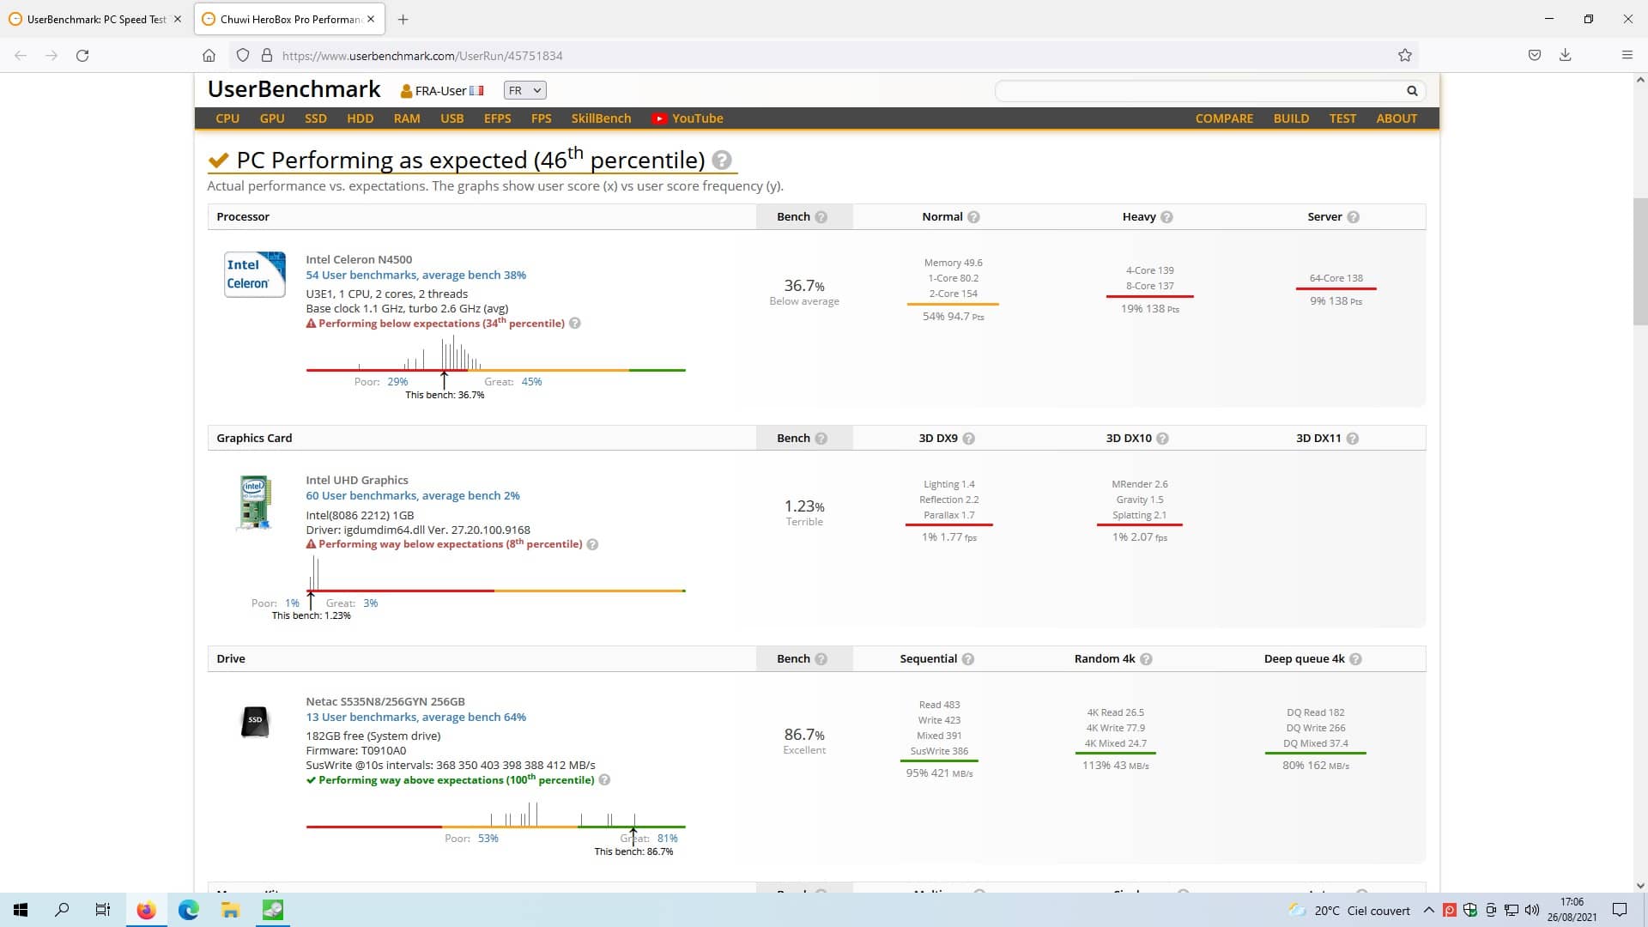Expand hidden system tray icons chevron
Viewport: 1648px width, 927px height.
pos(1428,910)
